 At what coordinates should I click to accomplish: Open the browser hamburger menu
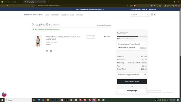point(179,6)
